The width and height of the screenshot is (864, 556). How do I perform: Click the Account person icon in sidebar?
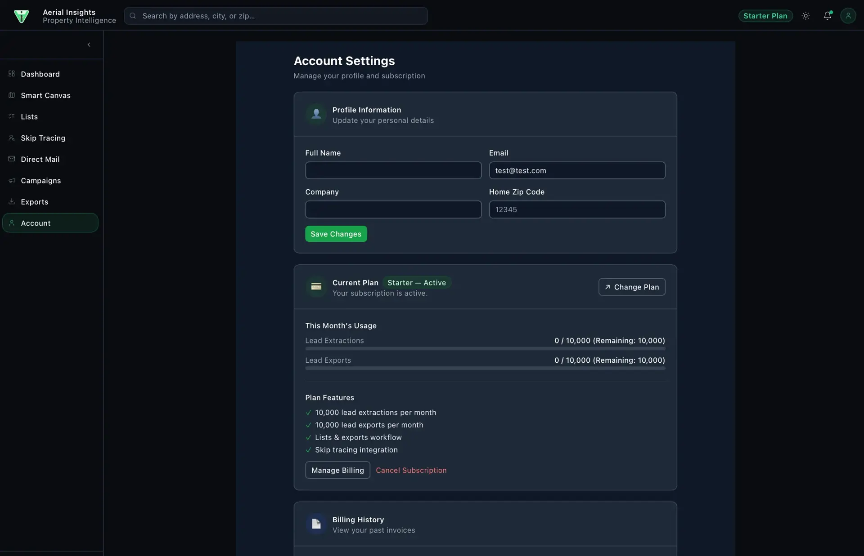[12, 223]
